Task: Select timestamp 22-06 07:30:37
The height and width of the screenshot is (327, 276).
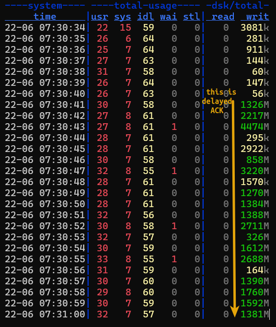Action: click(45, 61)
